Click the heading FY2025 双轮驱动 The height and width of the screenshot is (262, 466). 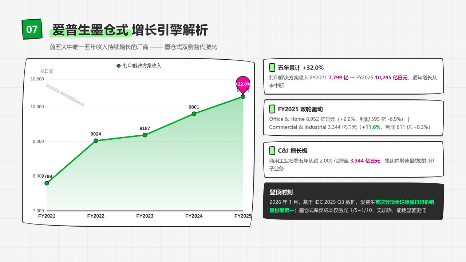300,109
